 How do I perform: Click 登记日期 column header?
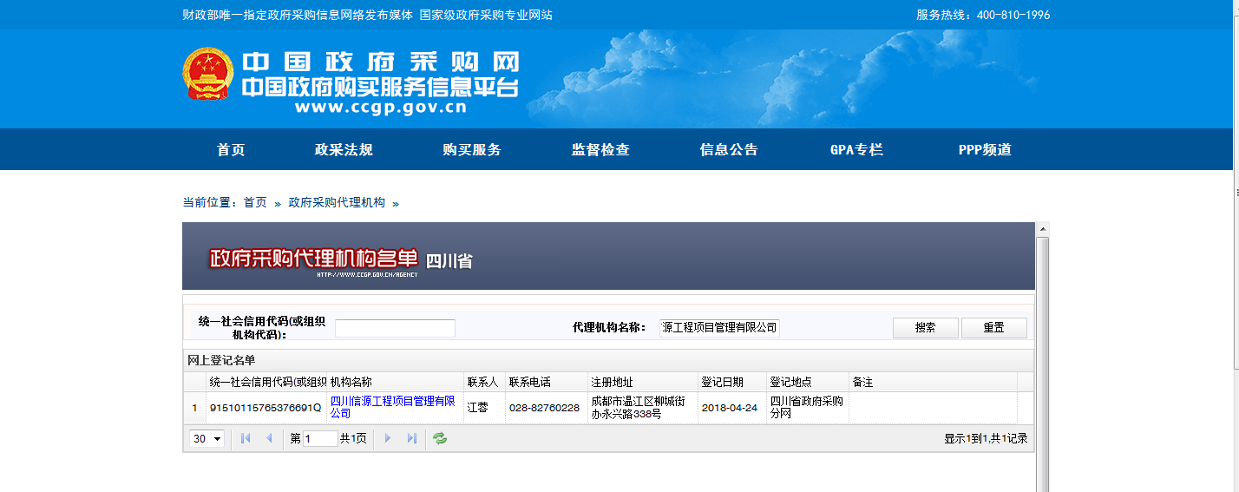[x=732, y=383]
